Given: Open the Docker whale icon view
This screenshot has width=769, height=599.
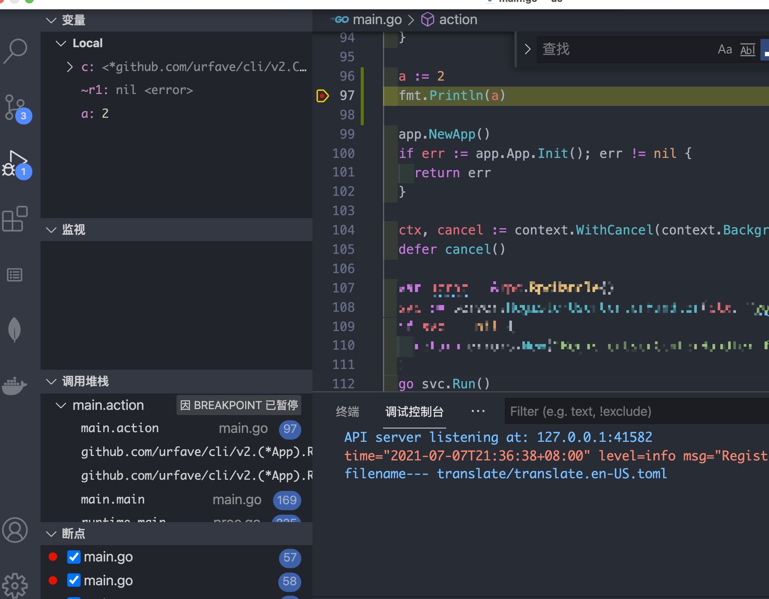Looking at the screenshot, I should point(14,385).
